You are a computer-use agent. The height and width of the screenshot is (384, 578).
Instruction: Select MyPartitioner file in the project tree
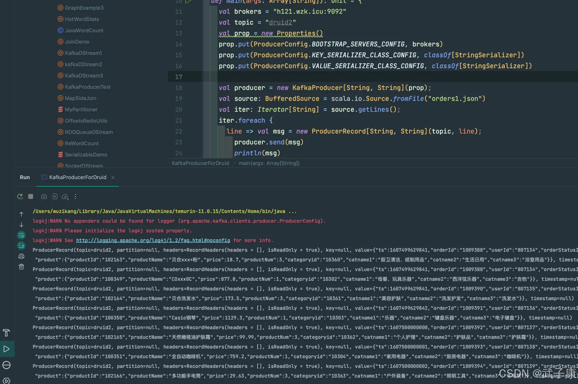click(x=81, y=110)
